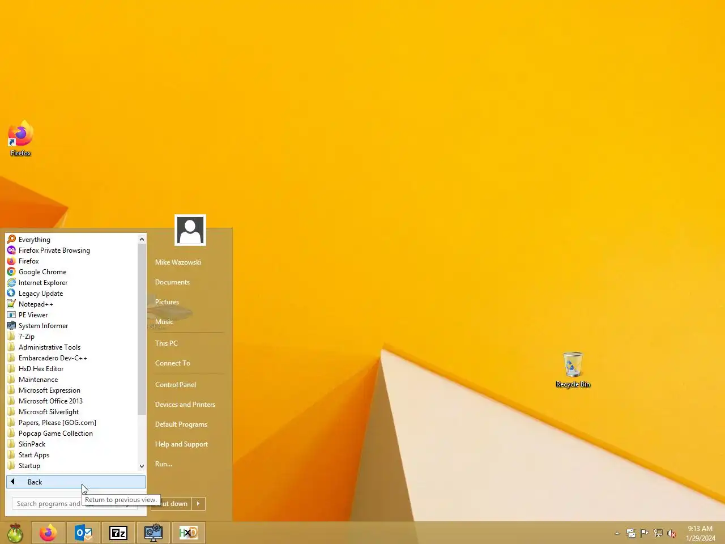The image size is (725, 544).
Task: Expand the Microsoft Silverlight folder
Action: [x=71, y=412]
